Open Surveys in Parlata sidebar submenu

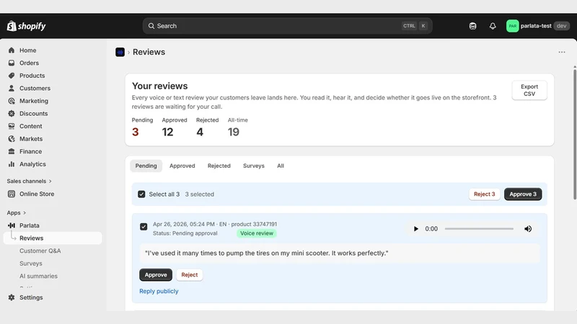31,264
